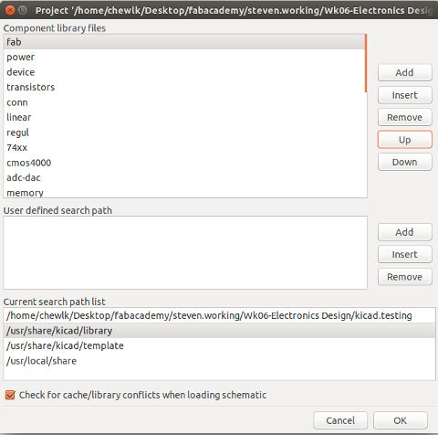The image size is (438, 435).
Task: Select the kicad.testing project search path
Action: click(219, 315)
